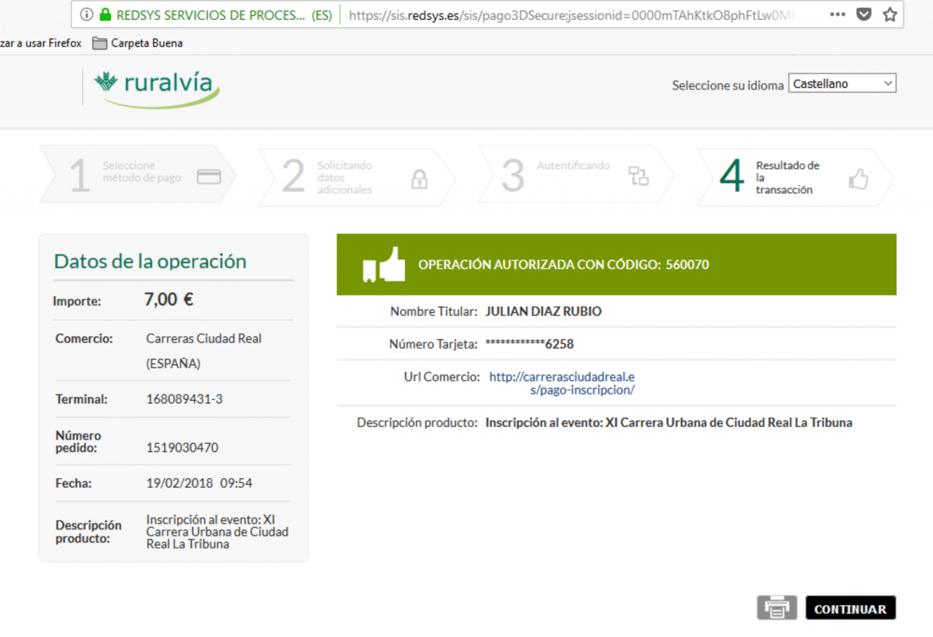The image size is (933, 637).
Task: Select step 4 Resultado de la transacción
Action: pos(796,177)
